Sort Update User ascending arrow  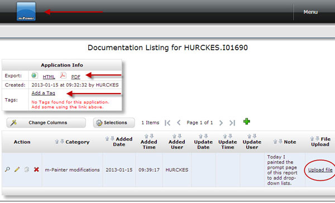click(250, 136)
